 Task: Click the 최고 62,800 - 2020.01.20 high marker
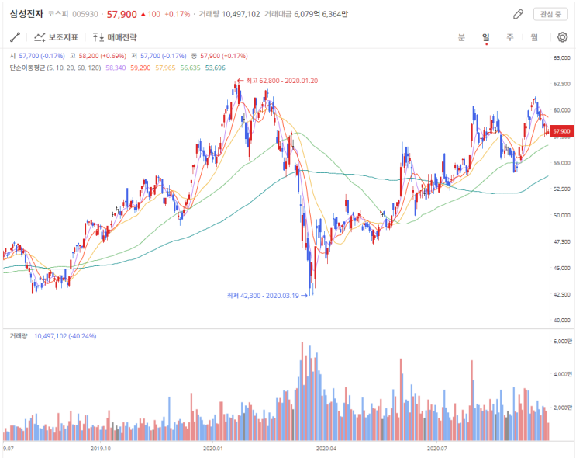278,81
